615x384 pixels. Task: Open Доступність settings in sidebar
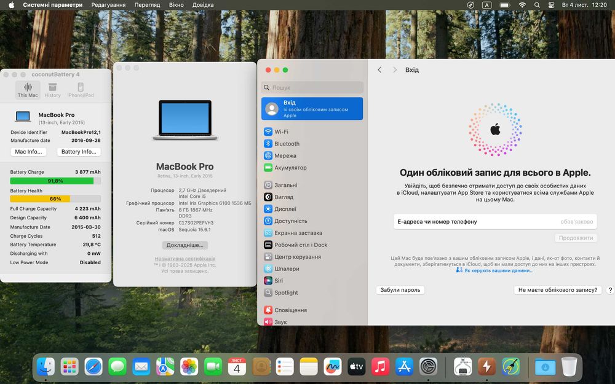click(312, 221)
